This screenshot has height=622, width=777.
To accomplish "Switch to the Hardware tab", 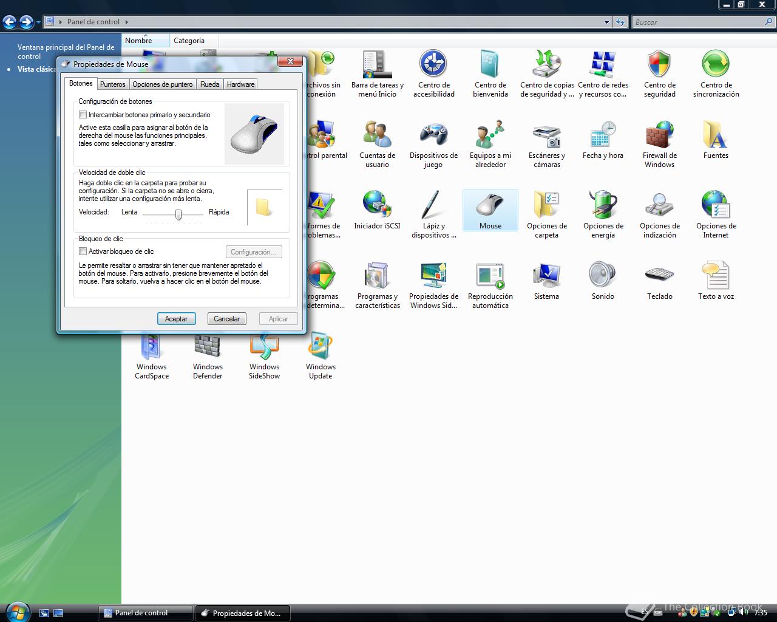I will point(240,84).
